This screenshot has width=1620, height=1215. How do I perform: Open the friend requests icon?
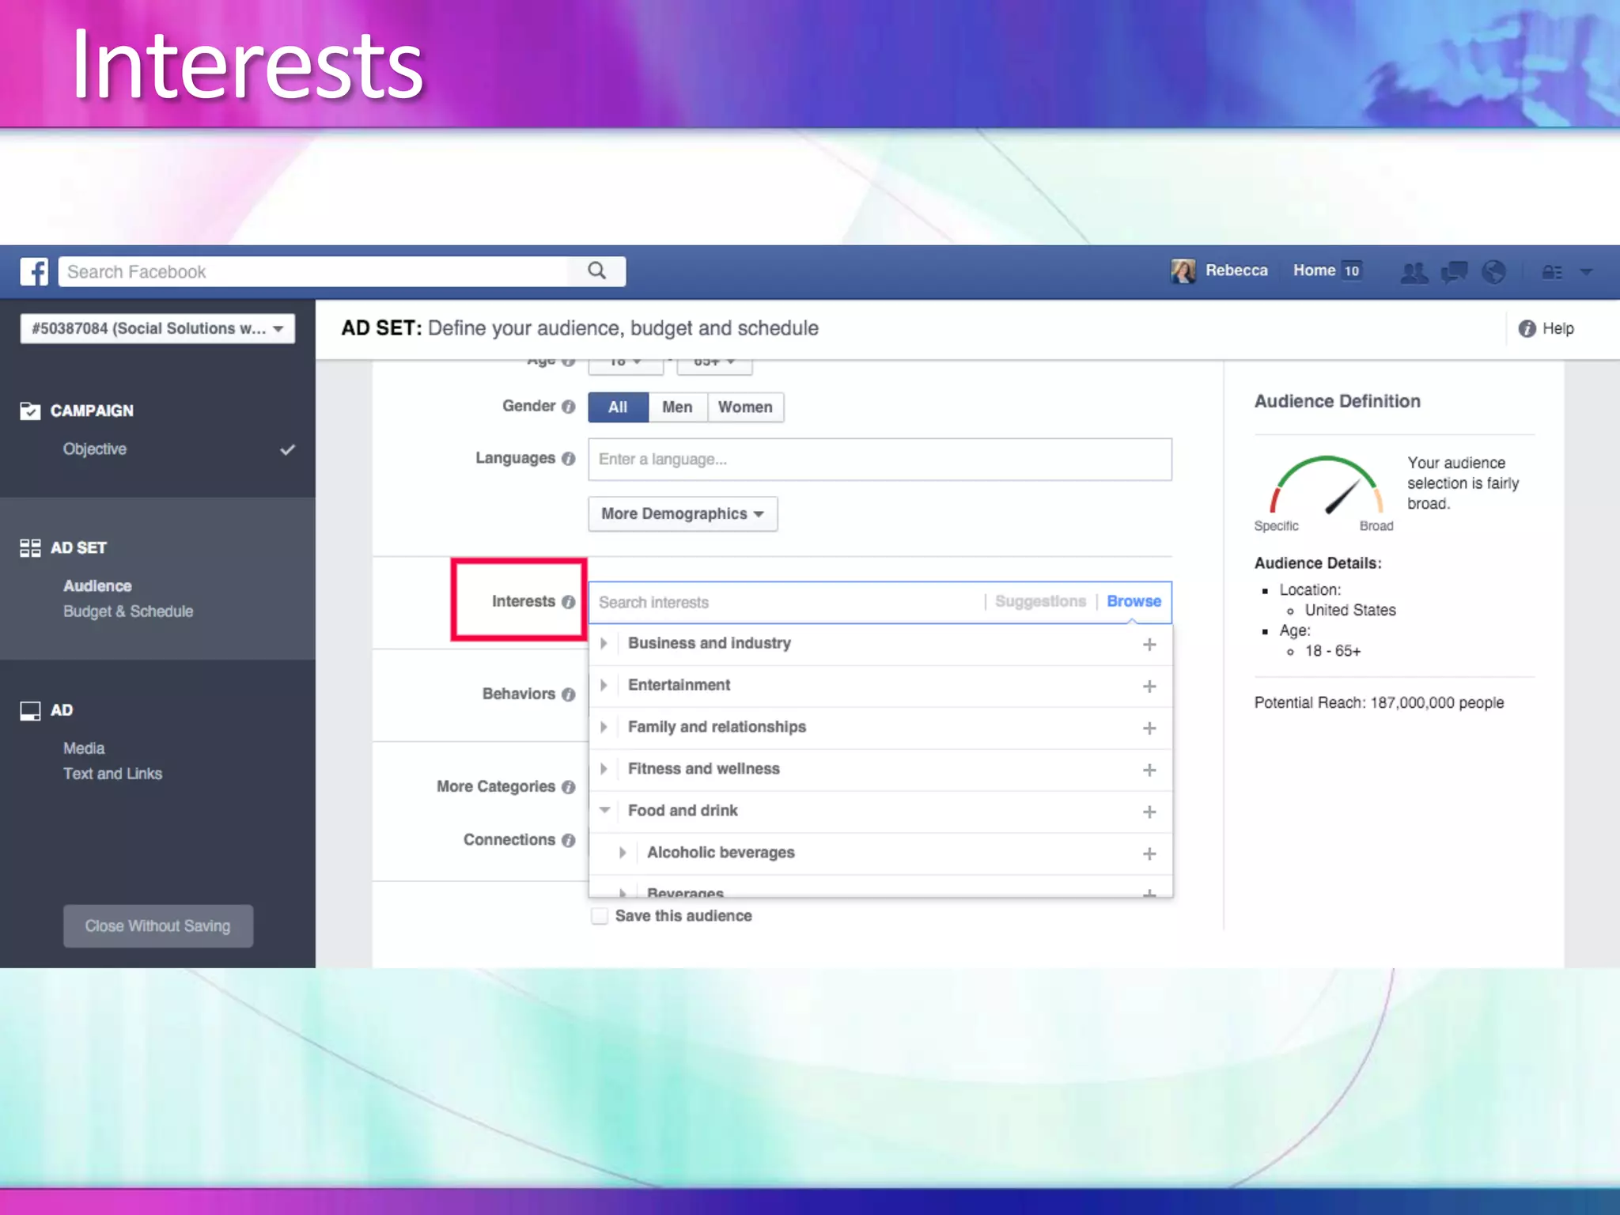pos(1414,272)
